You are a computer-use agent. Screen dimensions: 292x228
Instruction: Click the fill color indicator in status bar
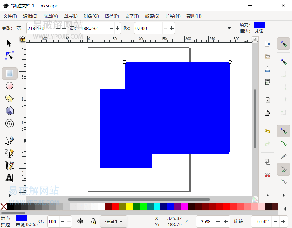[x=22, y=218]
